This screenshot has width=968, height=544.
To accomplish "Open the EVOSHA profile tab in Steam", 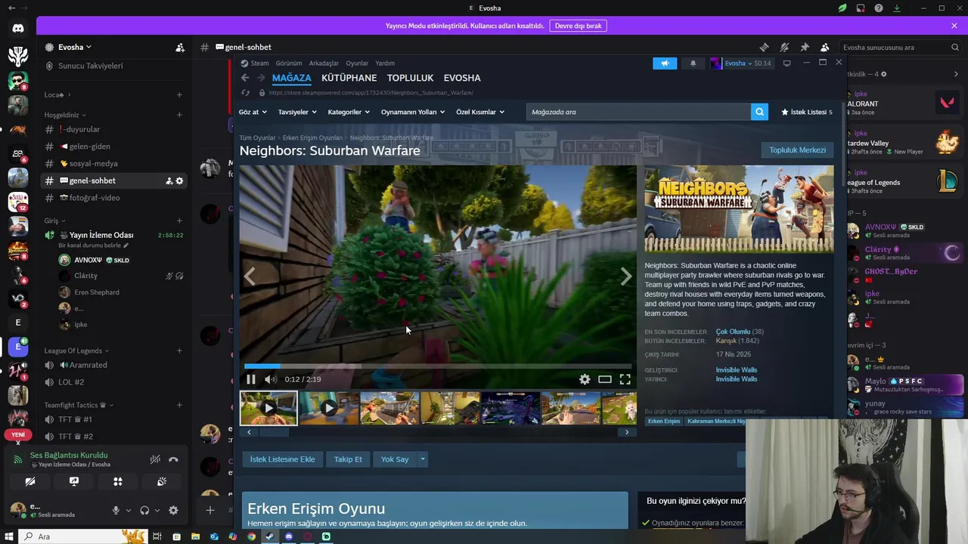I will click(x=462, y=78).
